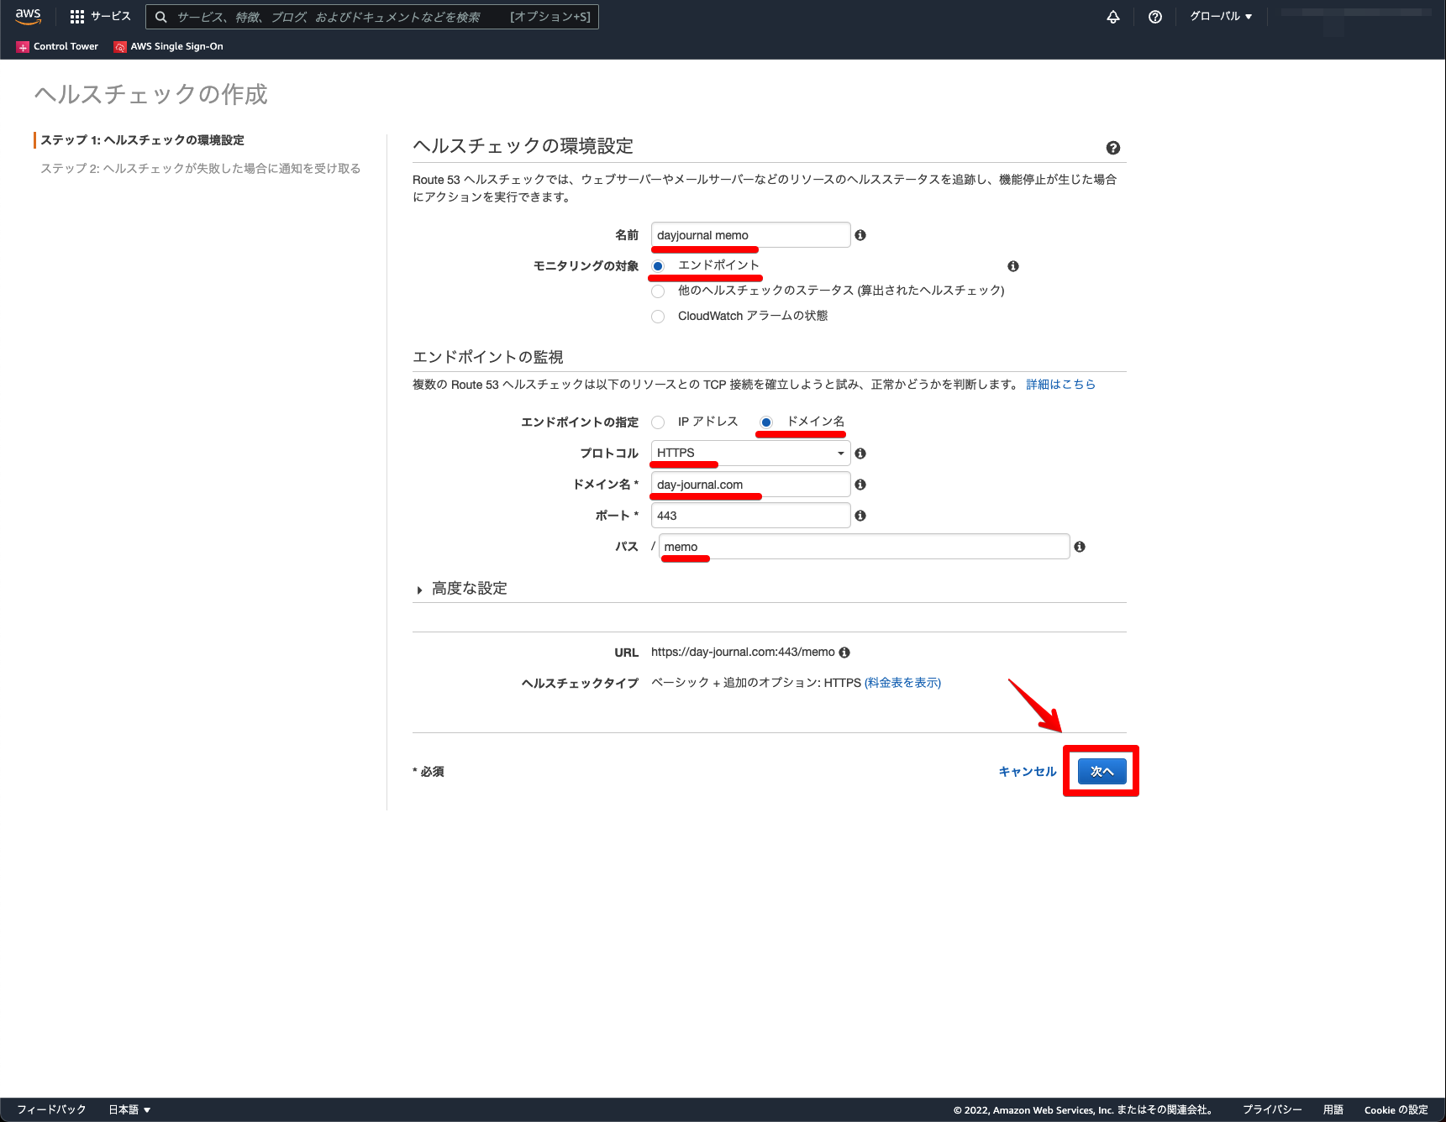Open the 日本語 language selector
This screenshot has height=1122, width=1446.
click(129, 1109)
